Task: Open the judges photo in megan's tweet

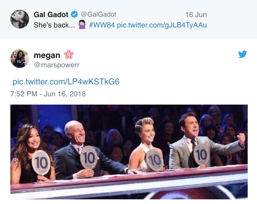Action: click(x=129, y=152)
